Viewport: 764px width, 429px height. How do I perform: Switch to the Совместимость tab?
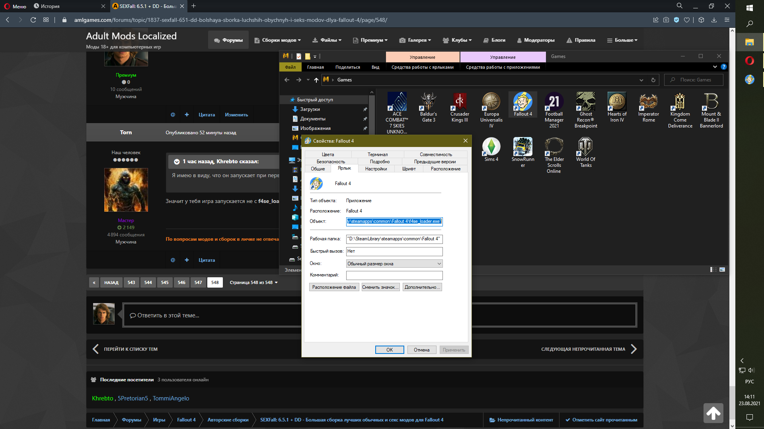pos(436,155)
